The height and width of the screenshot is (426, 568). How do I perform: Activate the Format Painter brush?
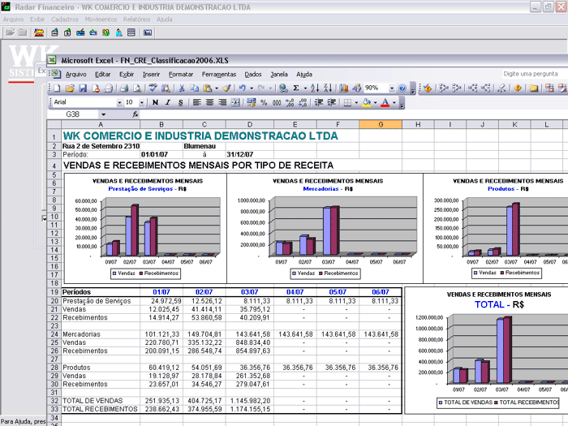click(227, 88)
